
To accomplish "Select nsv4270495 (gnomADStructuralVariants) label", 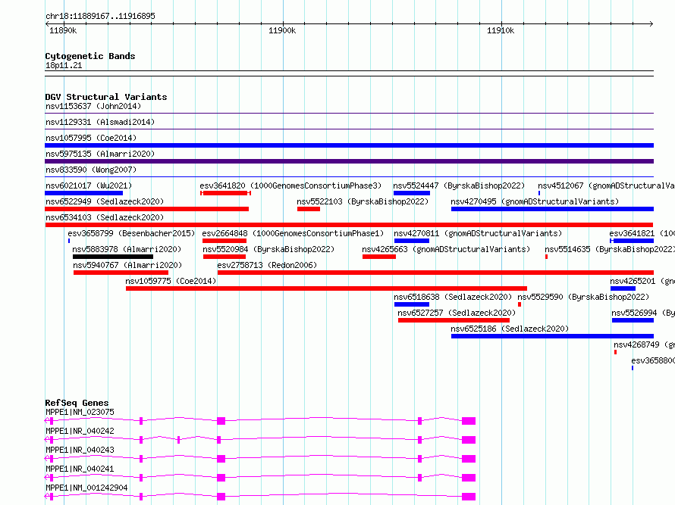I will [535, 201].
